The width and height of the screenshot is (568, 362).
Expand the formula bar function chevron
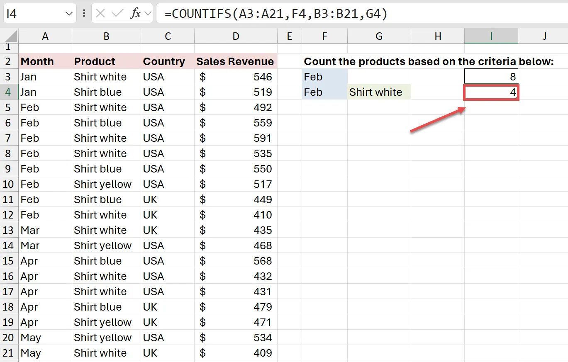click(x=148, y=14)
